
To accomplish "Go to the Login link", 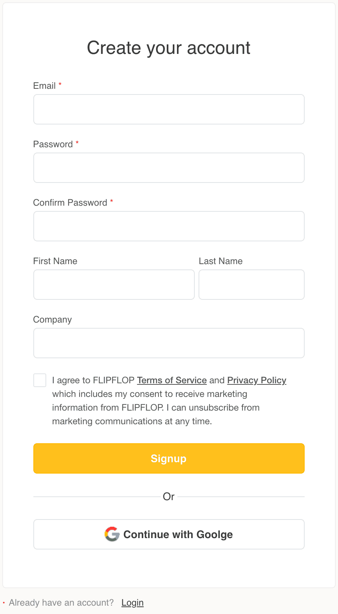I will pyautogui.click(x=133, y=603).
